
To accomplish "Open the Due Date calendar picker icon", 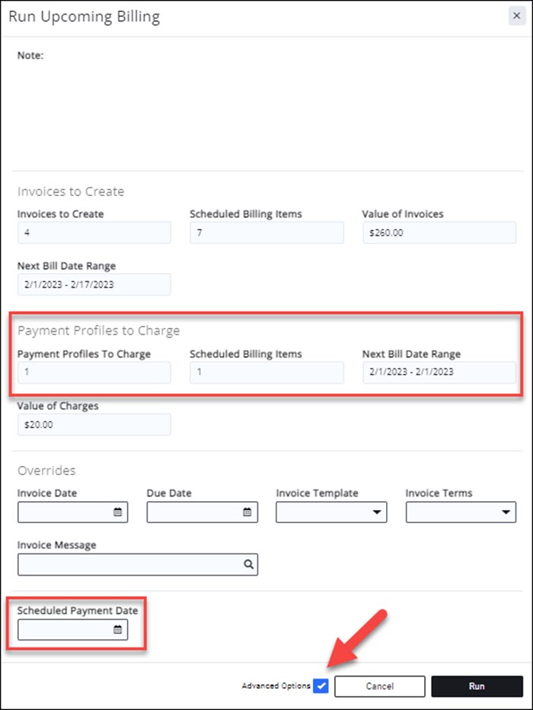I will coord(247,512).
